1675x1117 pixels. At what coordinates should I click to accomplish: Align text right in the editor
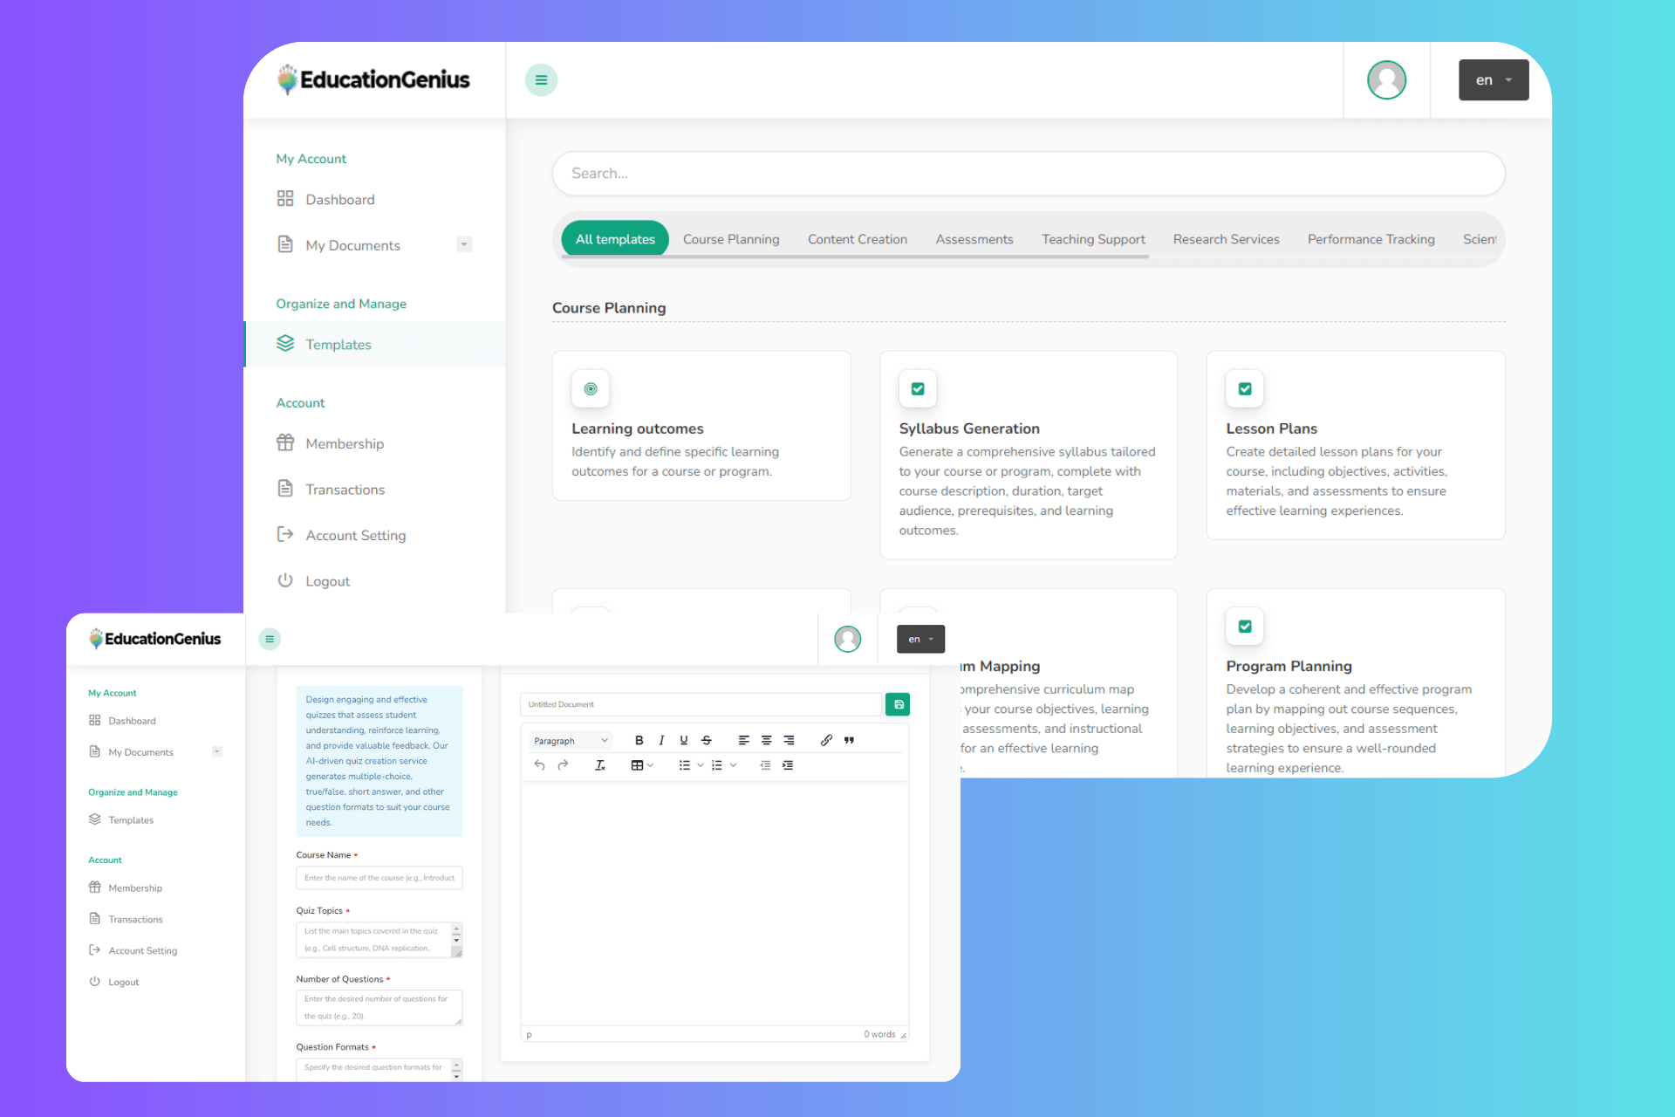coord(789,740)
